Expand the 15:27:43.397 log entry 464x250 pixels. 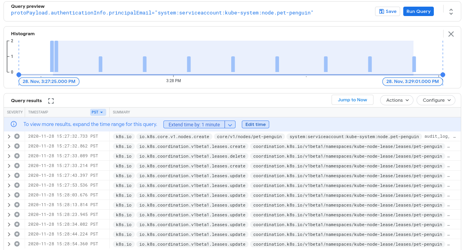tap(9, 176)
